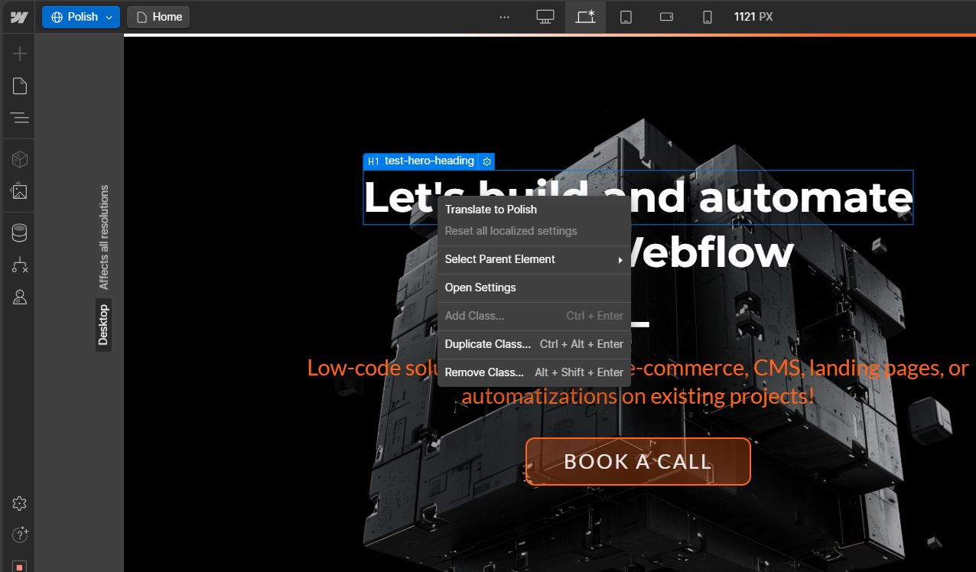
Task: Click the H1 test-hero-heading label
Action: point(420,161)
